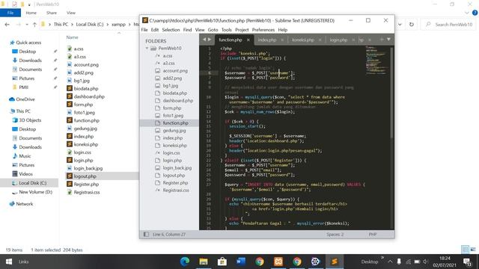Screen dimensions: 479x269
Task: Show previous tabs with left tab arrow
Action: click(x=204, y=40)
